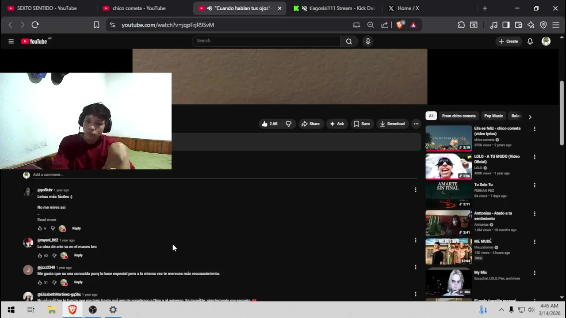
Task: Open File Explorer from taskbar
Action: coord(52,310)
